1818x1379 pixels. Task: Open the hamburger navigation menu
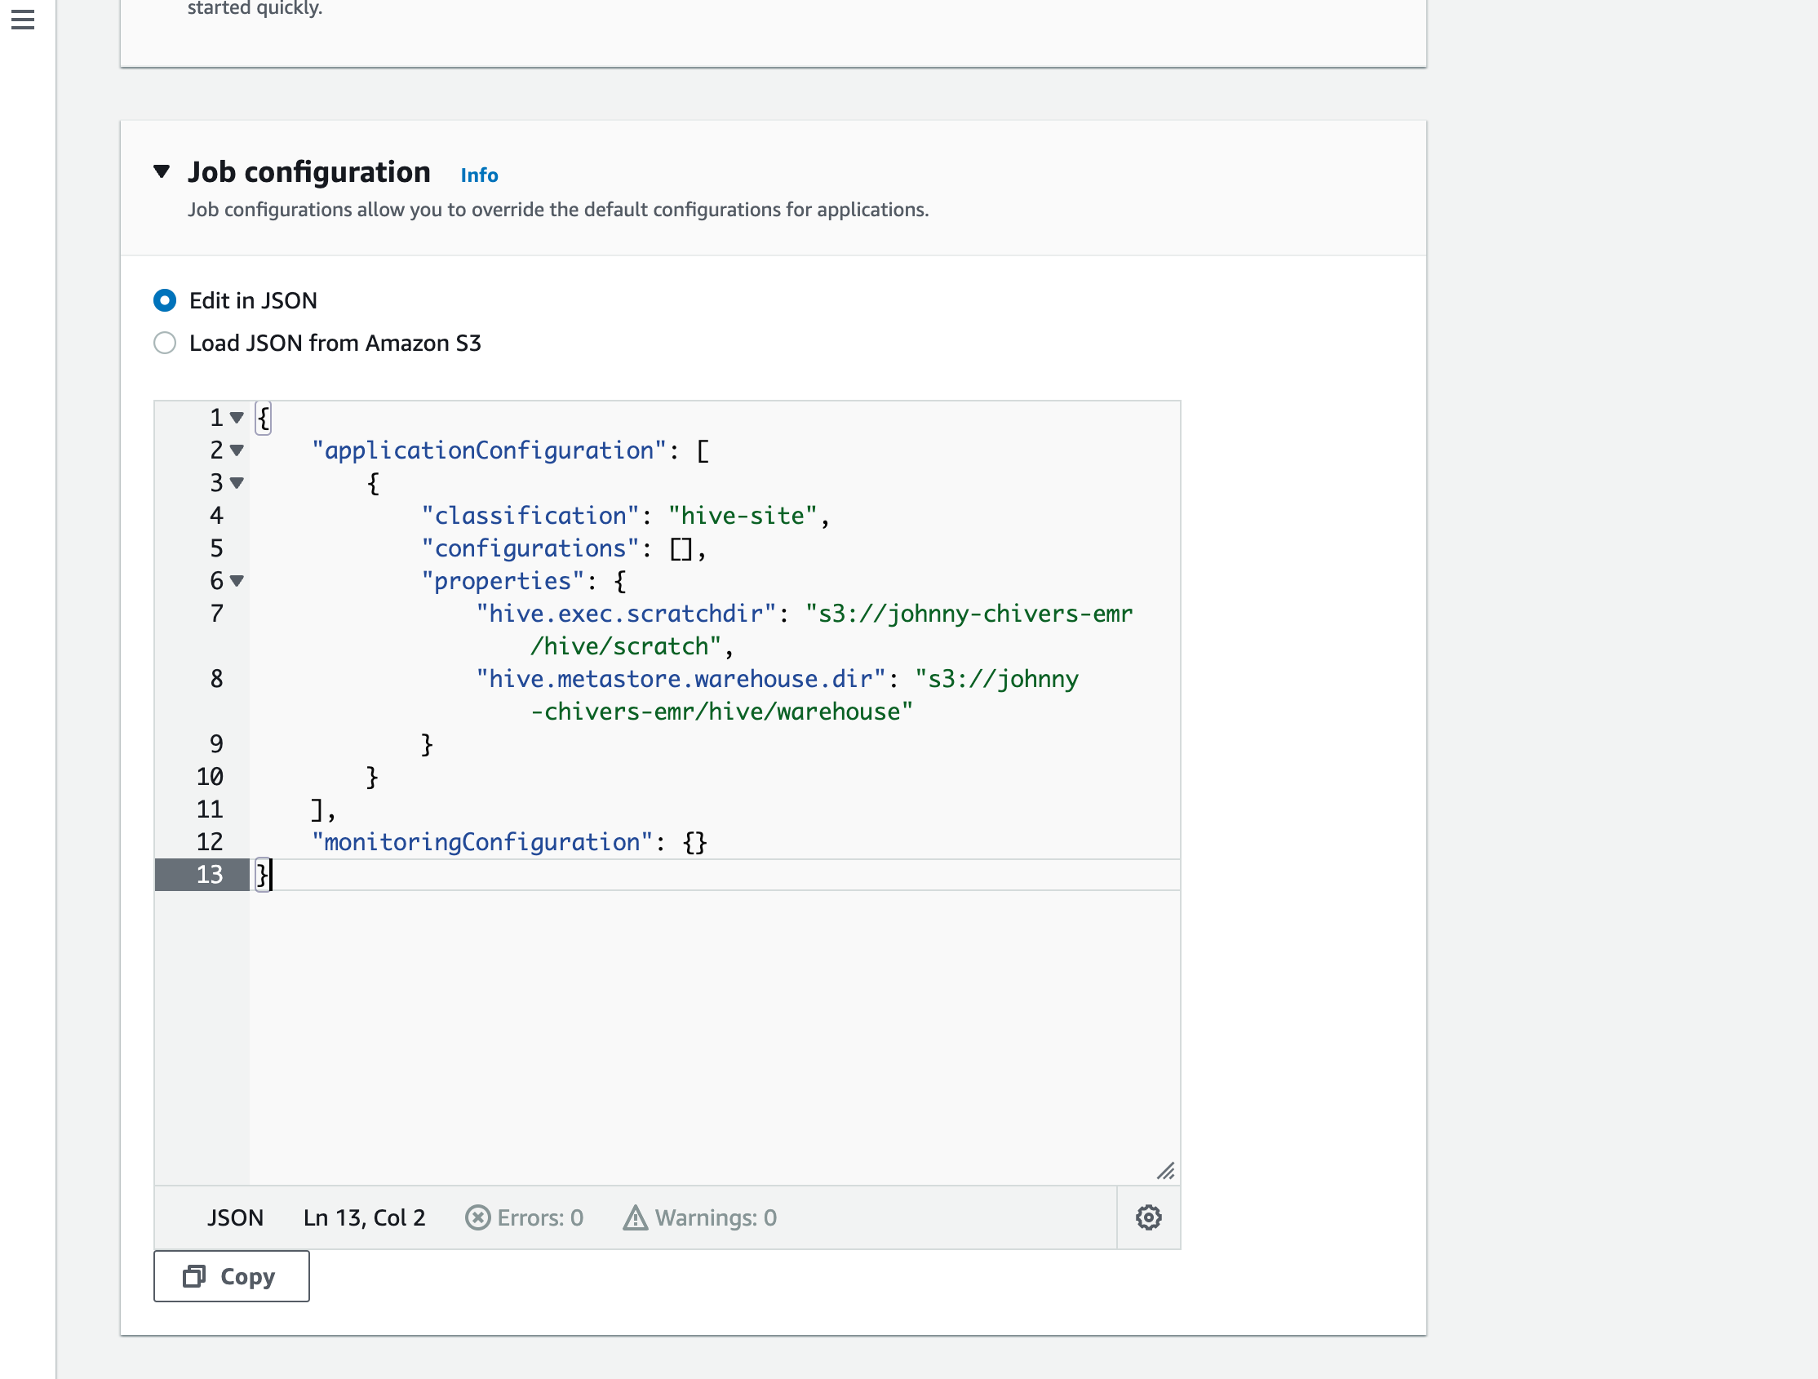(22, 19)
